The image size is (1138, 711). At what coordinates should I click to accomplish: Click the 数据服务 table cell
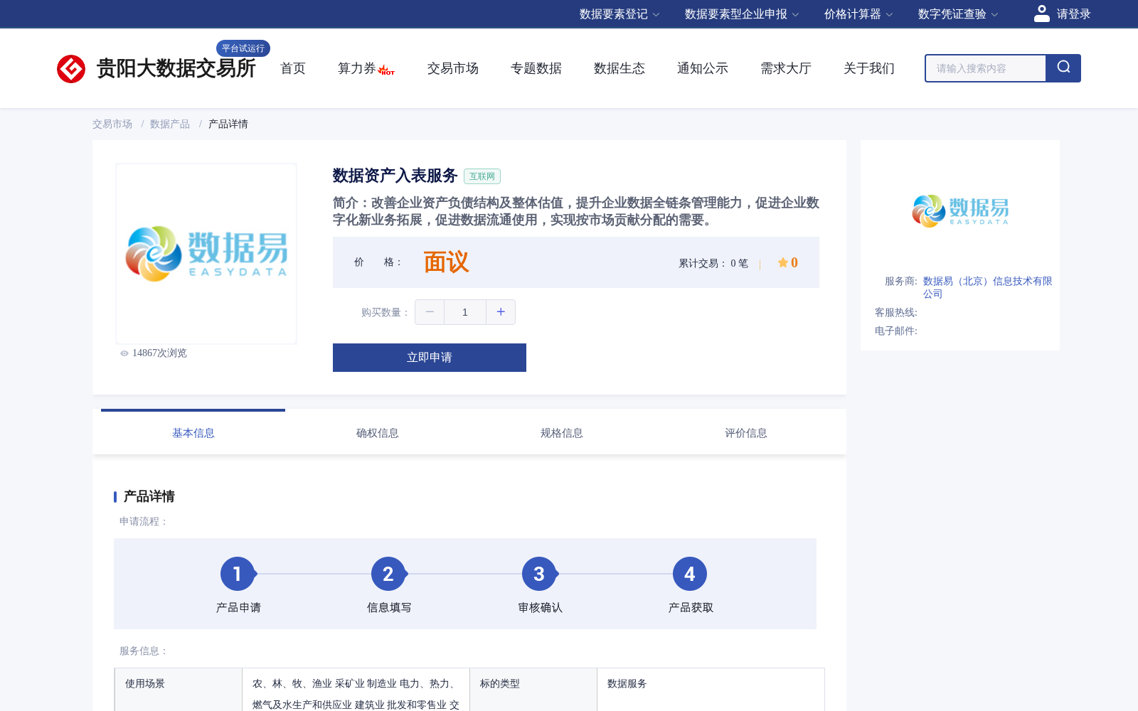pos(711,690)
